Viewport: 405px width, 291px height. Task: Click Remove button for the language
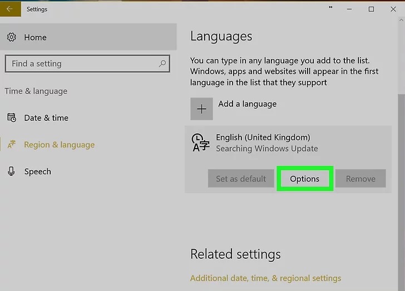pos(360,178)
